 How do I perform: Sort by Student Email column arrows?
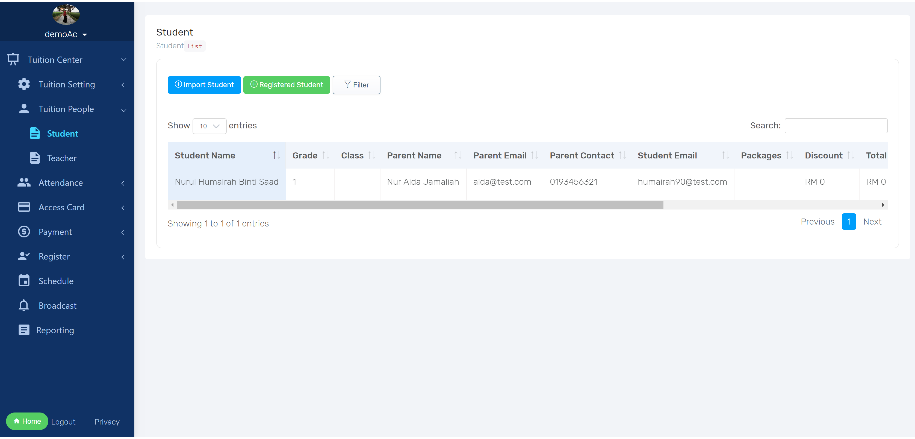tap(725, 155)
